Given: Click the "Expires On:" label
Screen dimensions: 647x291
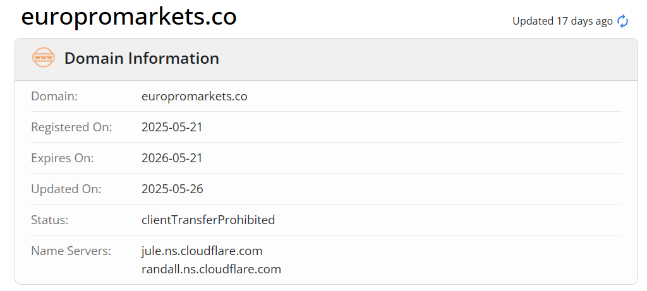Looking at the screenshot, I should click(x=62, y=158).
